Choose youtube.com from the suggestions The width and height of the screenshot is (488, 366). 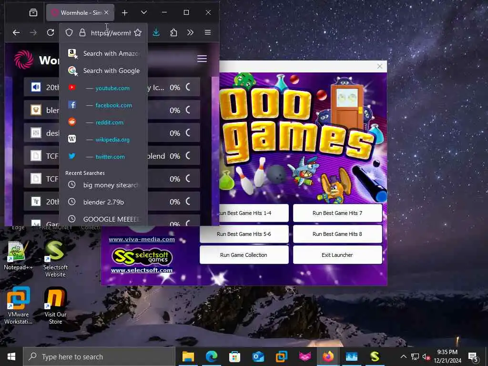(x=103, y=88)
